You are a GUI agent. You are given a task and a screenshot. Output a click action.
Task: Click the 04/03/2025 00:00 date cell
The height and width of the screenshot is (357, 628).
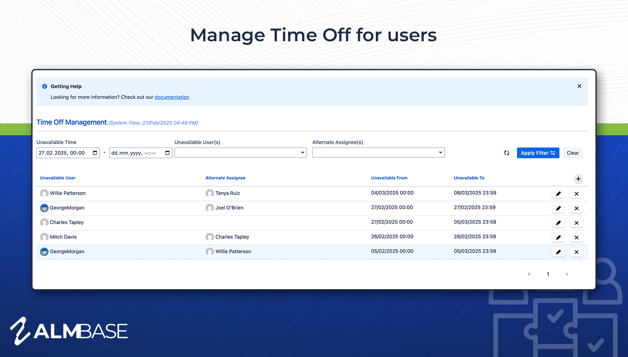(x=392, y=193)
